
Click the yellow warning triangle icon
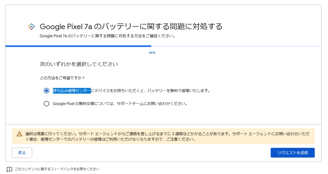pos(19,134)
